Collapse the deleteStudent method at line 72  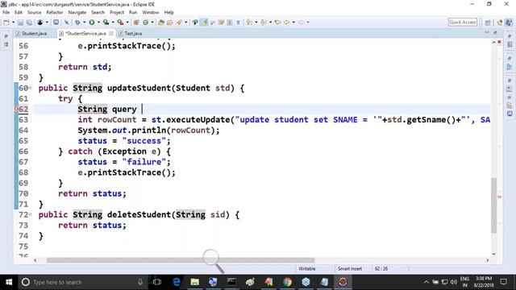coord(31,214)
